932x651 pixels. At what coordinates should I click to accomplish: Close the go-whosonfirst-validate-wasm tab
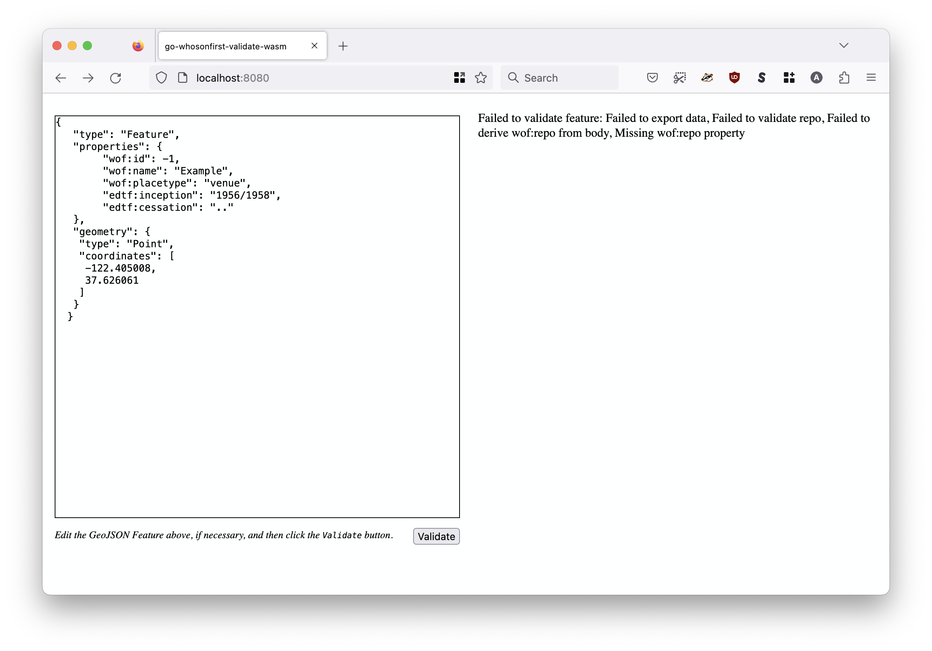(x=314, y=46)
